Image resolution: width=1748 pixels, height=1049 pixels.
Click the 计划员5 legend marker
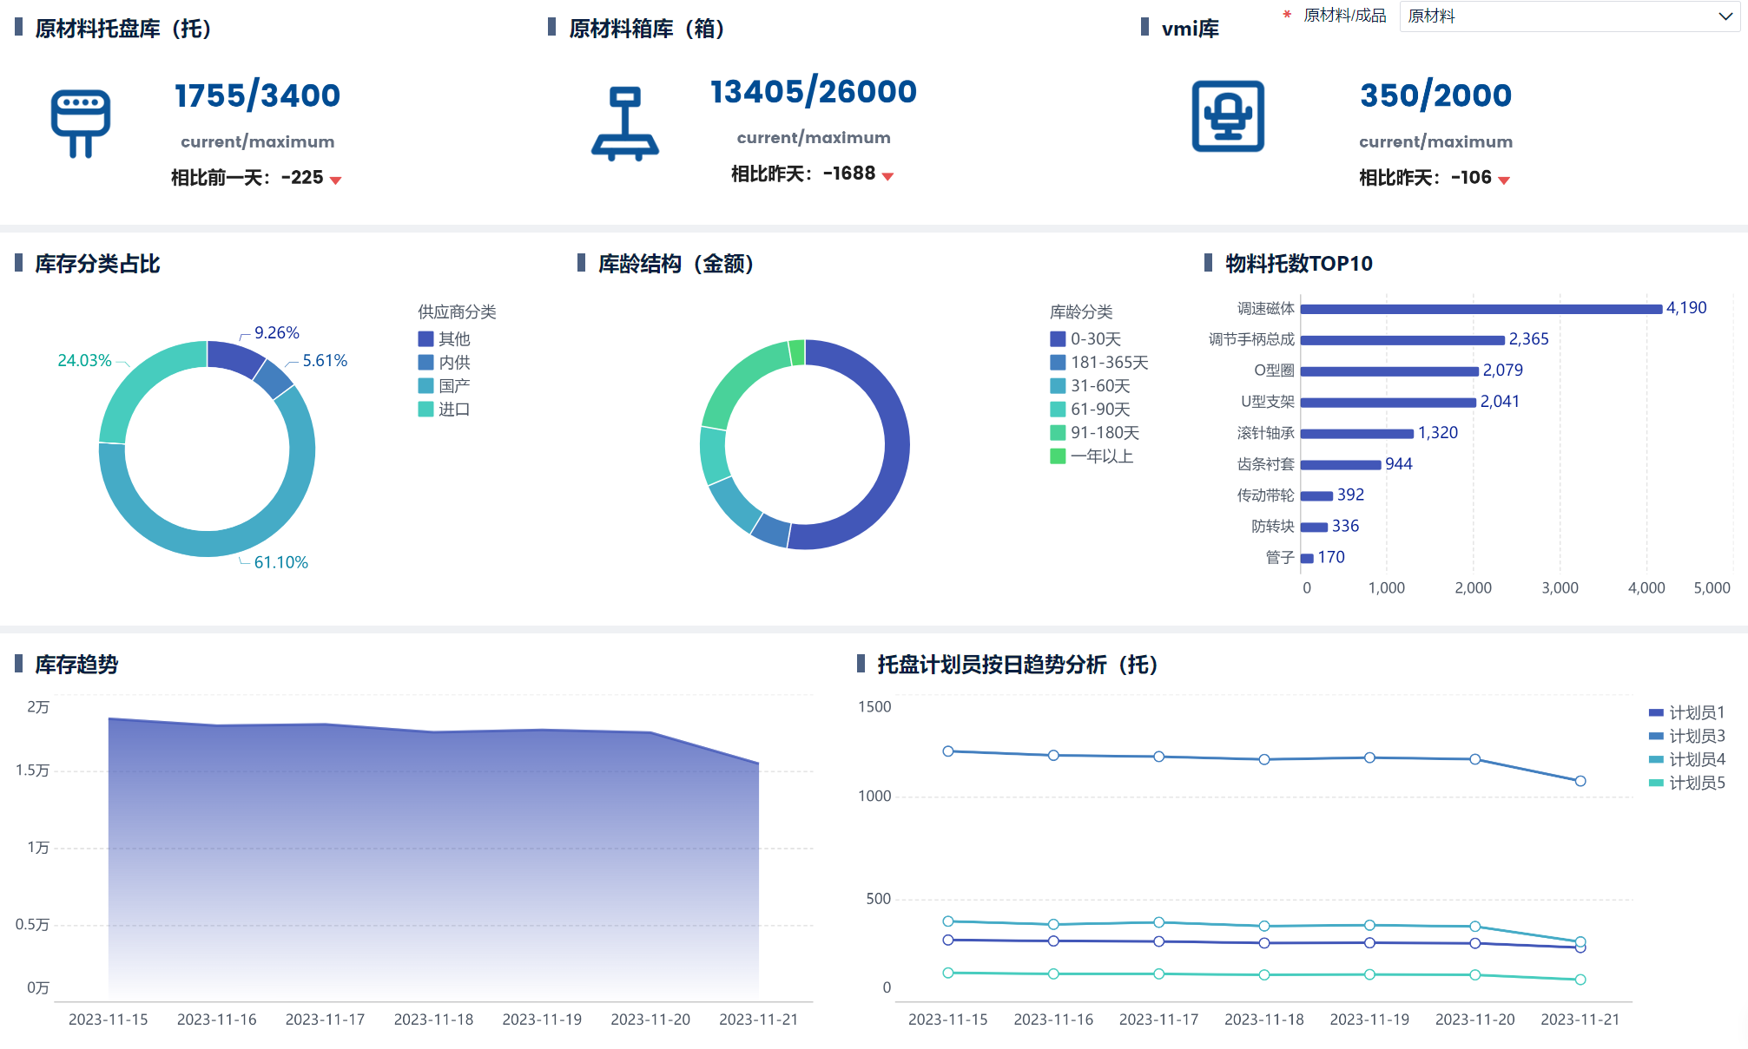click(x=1656, y=783)
